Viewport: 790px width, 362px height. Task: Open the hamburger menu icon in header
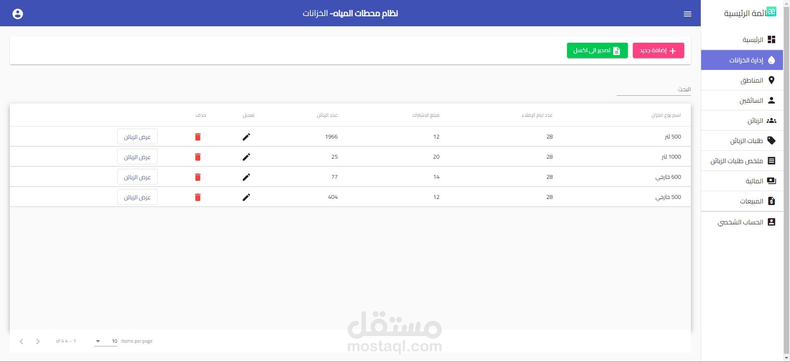(688, 14)
